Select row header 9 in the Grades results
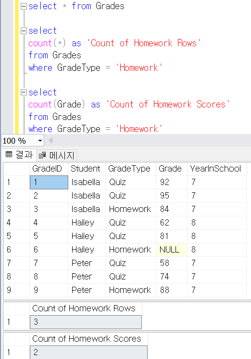The image size is (251, 359). (16, 290)
